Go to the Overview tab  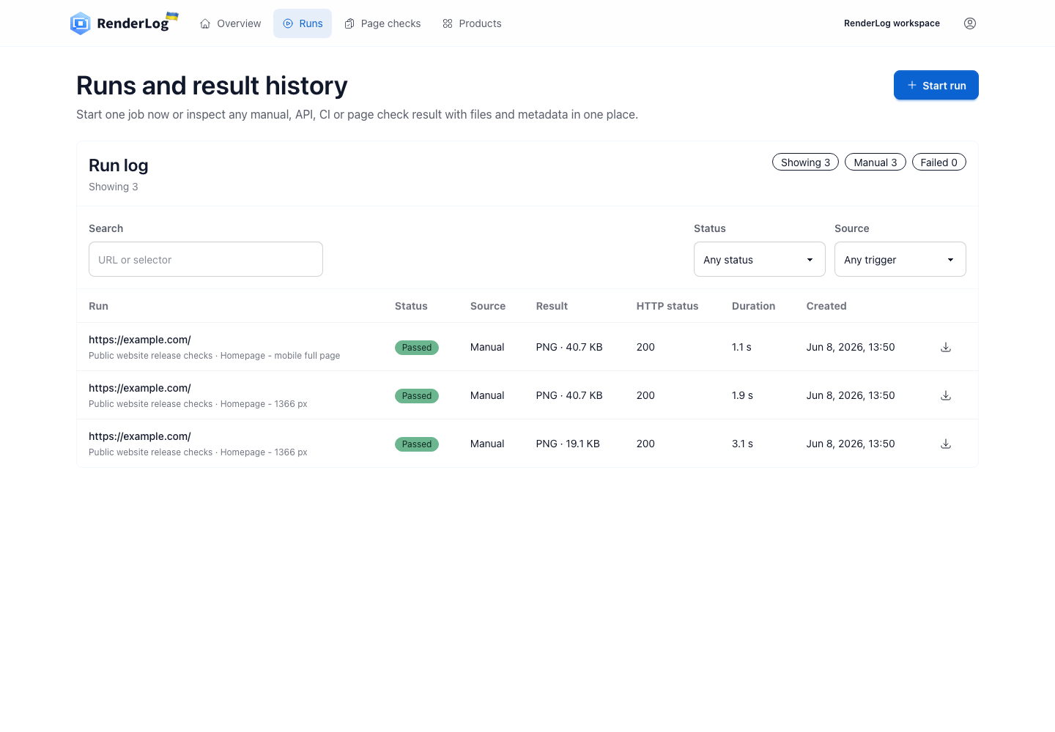pos(230,23)
